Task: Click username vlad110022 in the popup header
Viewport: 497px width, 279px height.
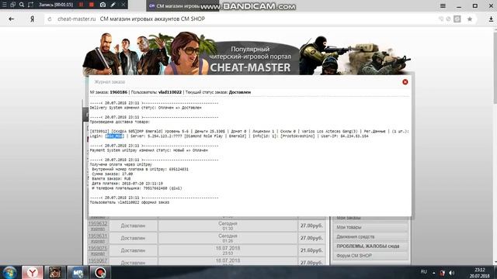Action: [x=170, y=92]
